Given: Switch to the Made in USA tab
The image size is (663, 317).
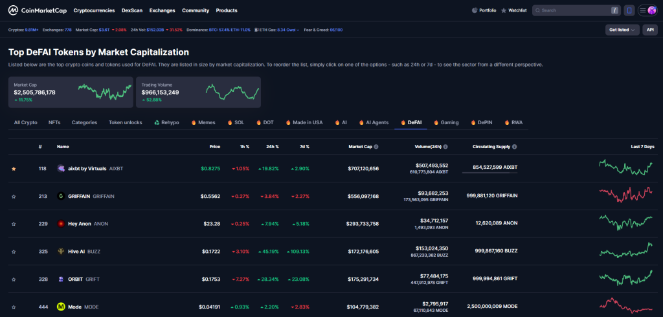Looking at the screenshot, I should coord(304,122).
